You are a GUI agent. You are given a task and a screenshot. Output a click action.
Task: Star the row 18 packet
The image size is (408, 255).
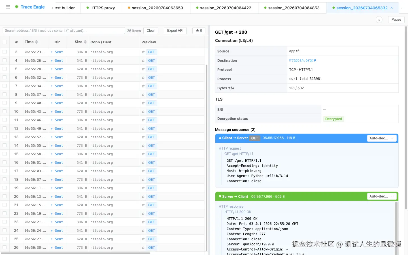[143, 180]
